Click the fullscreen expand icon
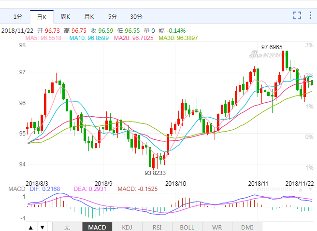 tap(297, 16)
